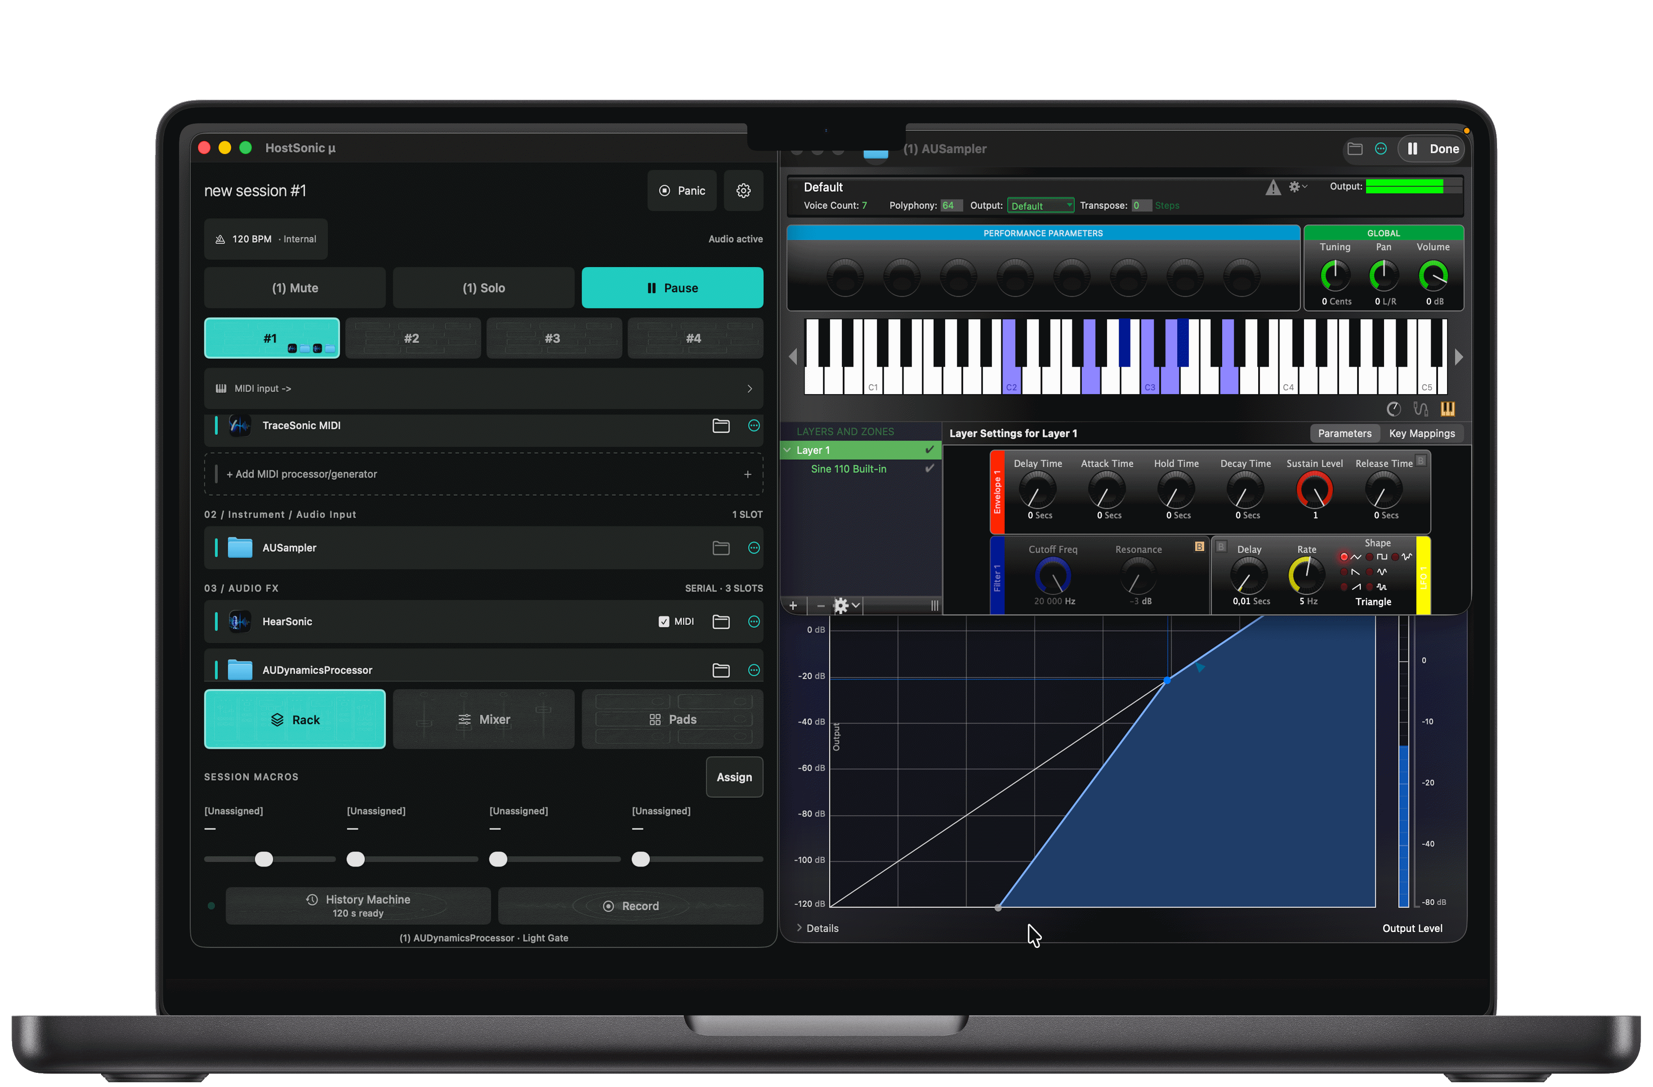
Task: Click the warning triangle in AUSampler header
Action: tap(1272, 187)
